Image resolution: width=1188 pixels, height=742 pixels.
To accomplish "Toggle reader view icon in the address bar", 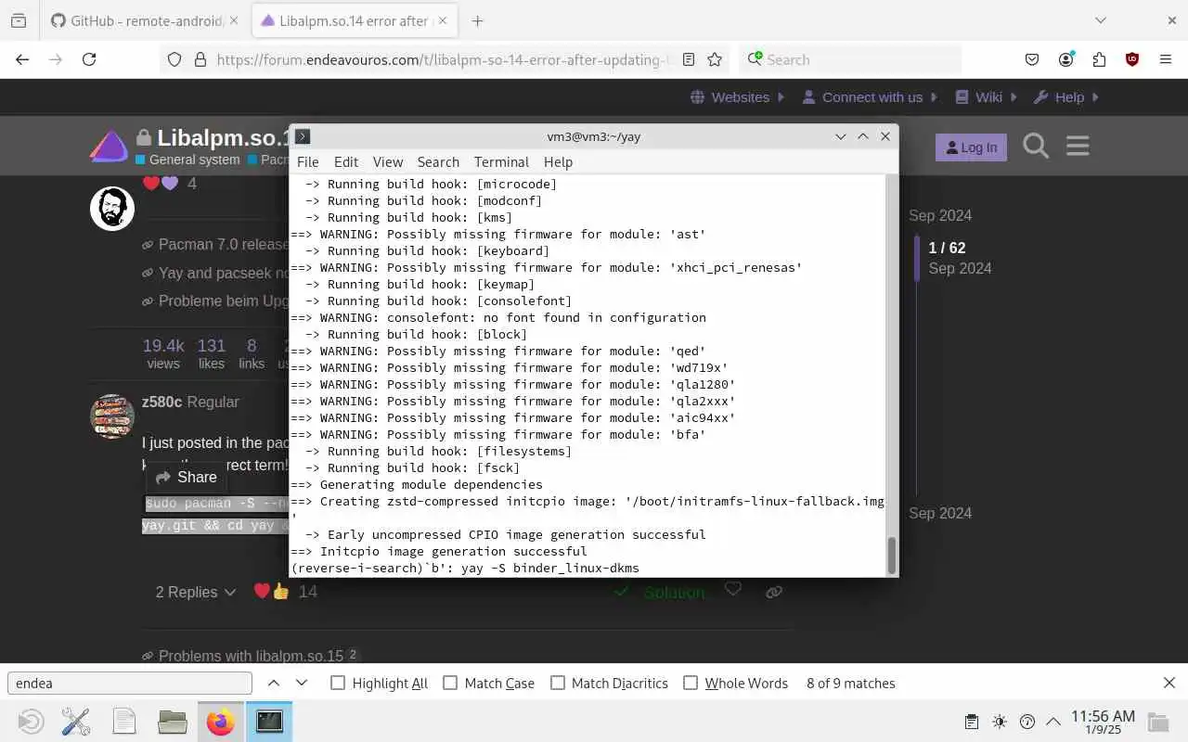I will [x=689, y=59].
